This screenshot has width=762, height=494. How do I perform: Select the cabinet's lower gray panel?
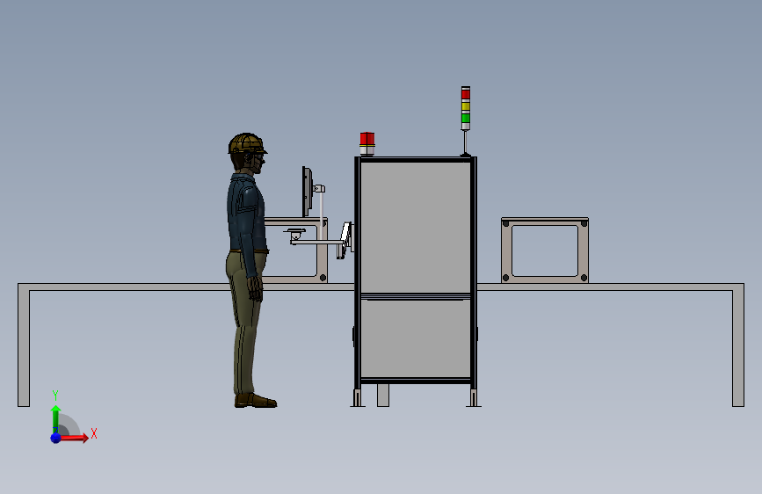(x=415, y=338)
